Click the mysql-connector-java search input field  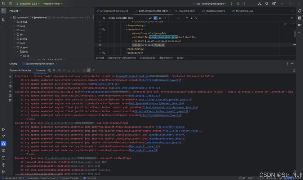pos(126,18)
